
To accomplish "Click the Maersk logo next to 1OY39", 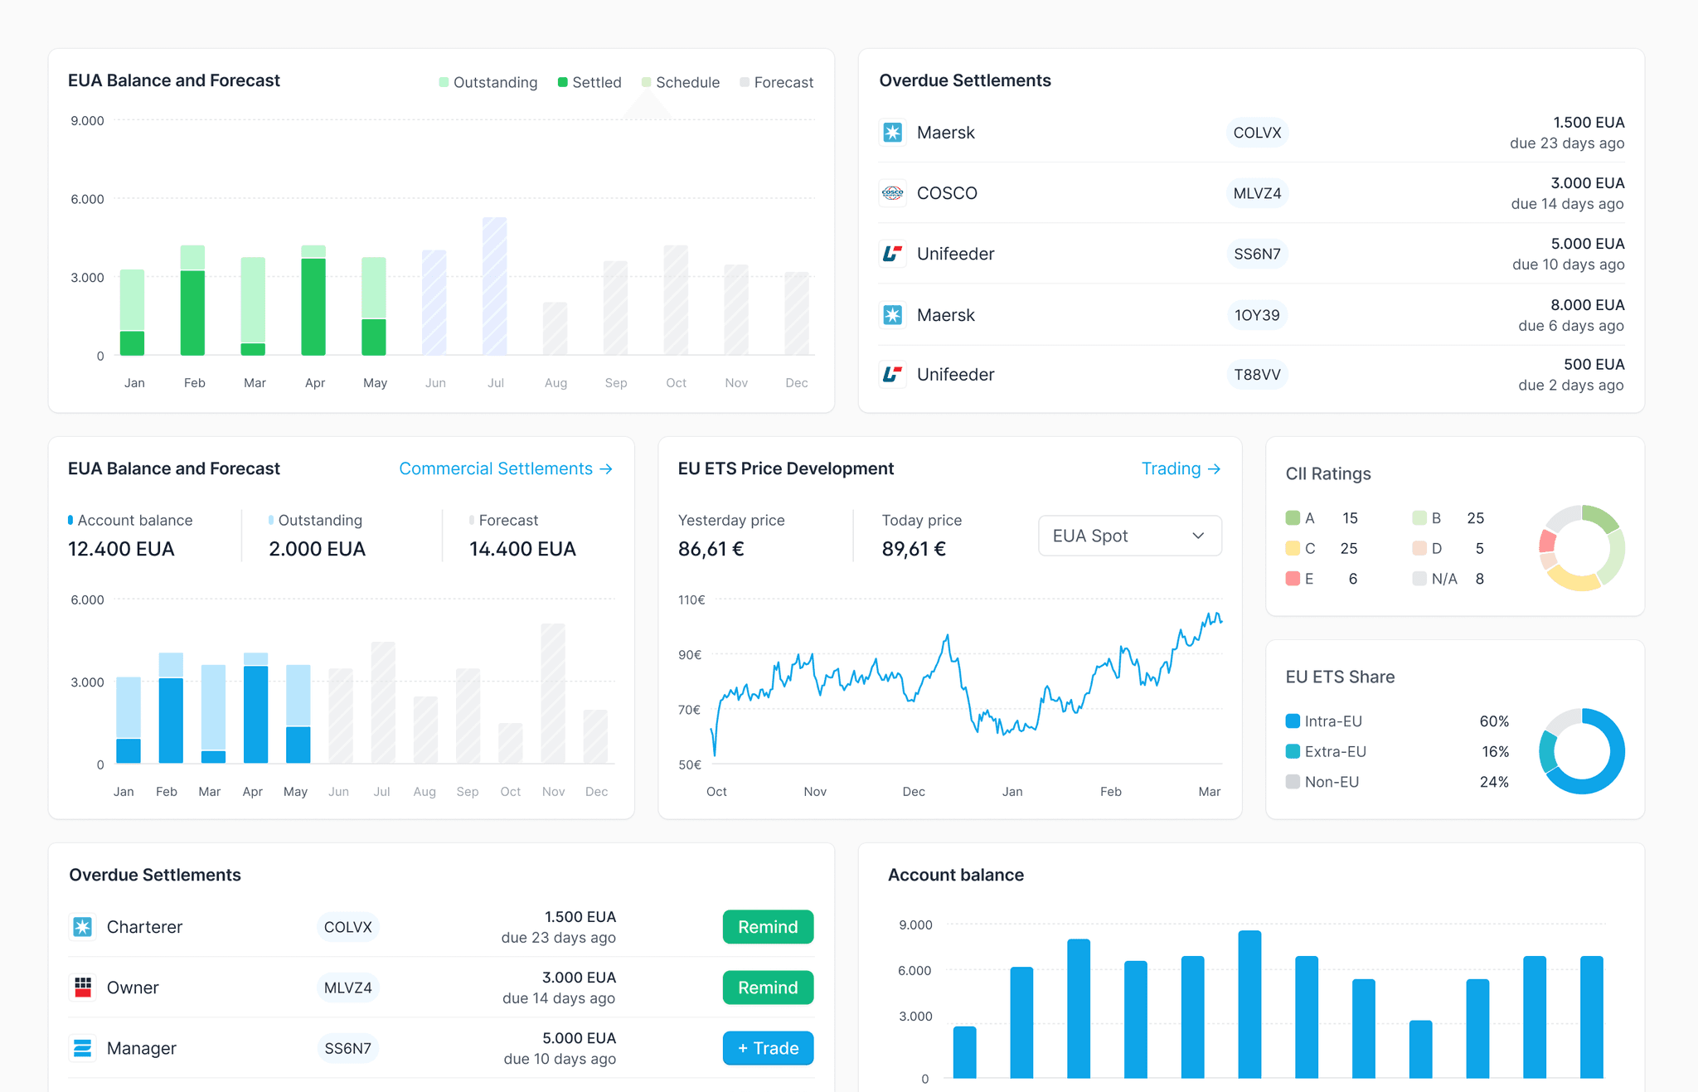I will tap(892, 315).
